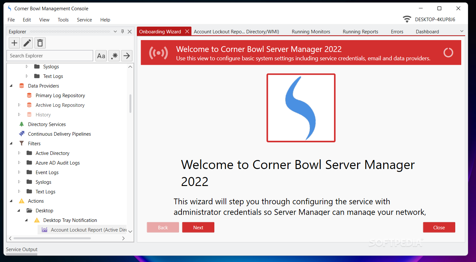Image resolution: width=476 pixels, height=262 pixels.
Task: Select the Archive Log Repository icon
Action: [29, 105]
